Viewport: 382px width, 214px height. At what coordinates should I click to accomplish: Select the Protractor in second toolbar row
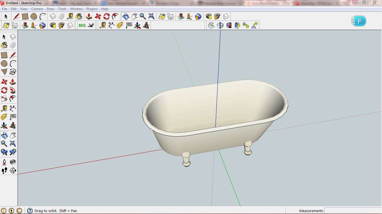120,26
